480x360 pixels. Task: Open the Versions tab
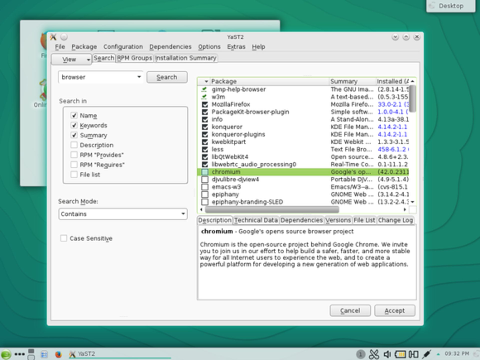click(x=338, y=220)
